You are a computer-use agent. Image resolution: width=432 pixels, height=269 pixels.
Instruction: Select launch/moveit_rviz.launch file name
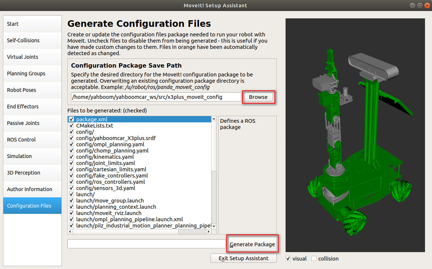click(x=109, y=213)
